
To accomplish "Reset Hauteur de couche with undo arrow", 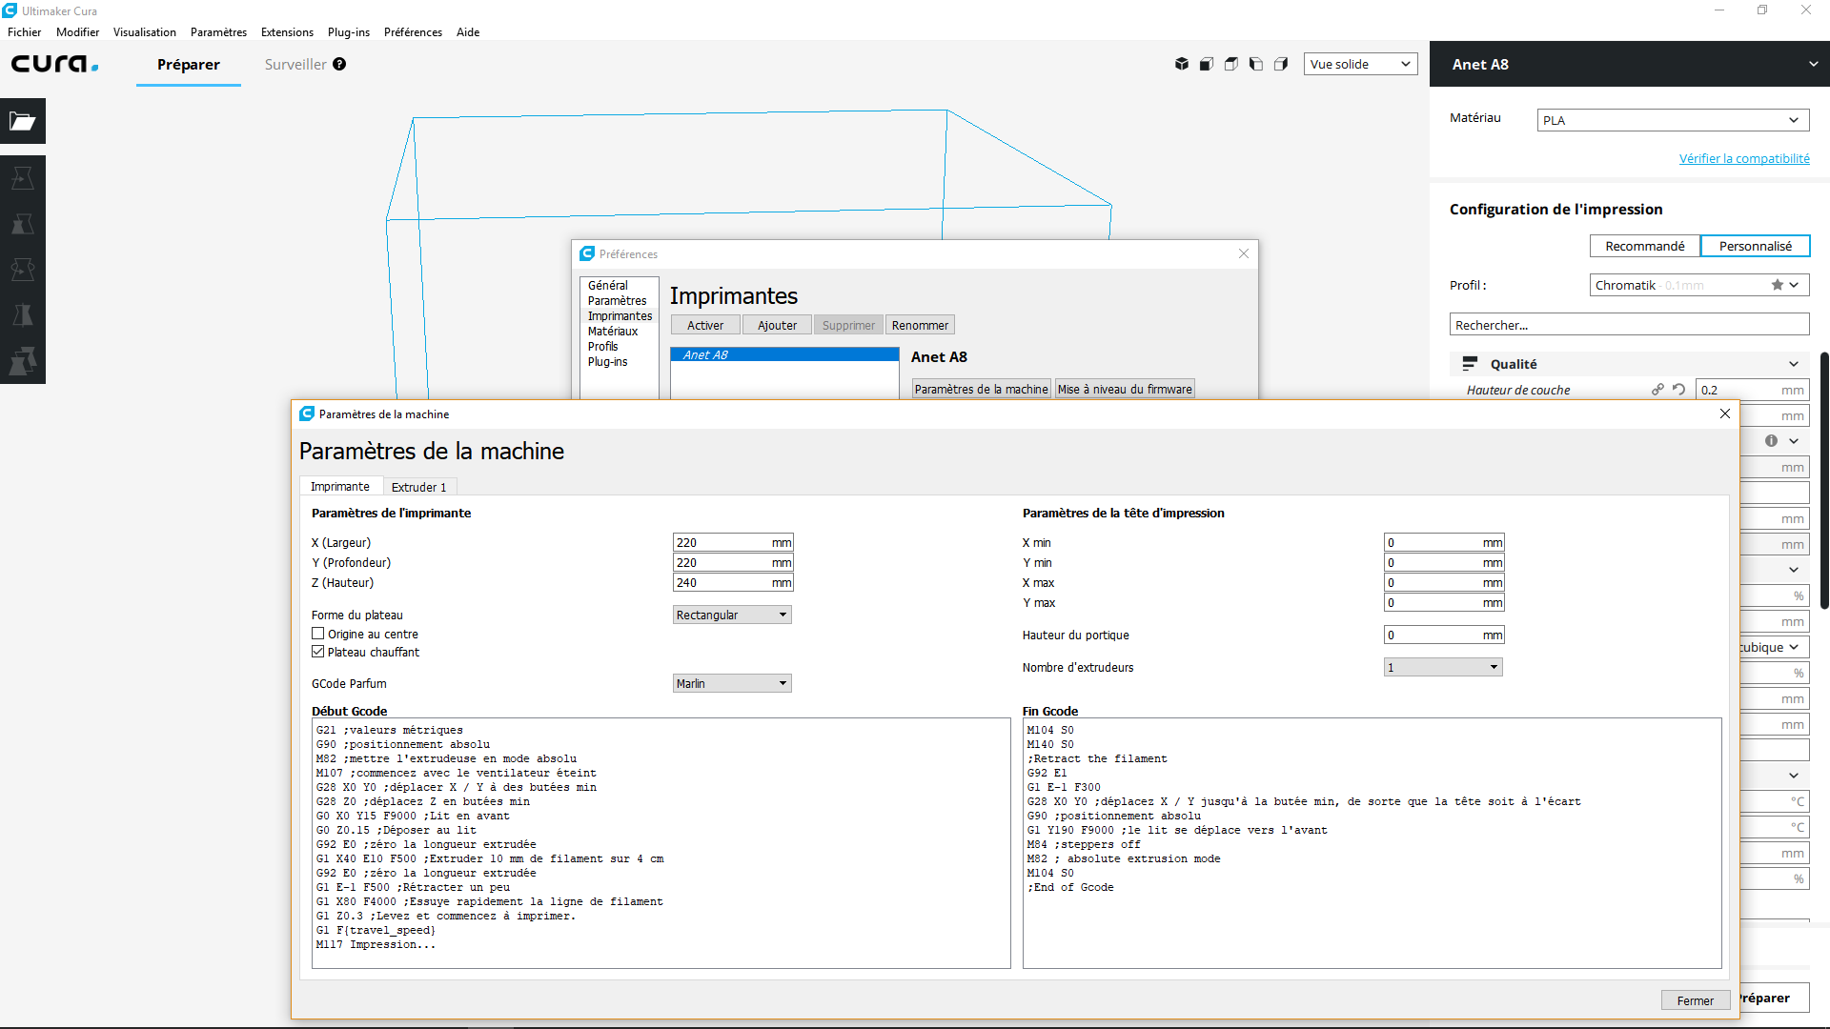I will pyautogui.click(x=1679, y=390).
